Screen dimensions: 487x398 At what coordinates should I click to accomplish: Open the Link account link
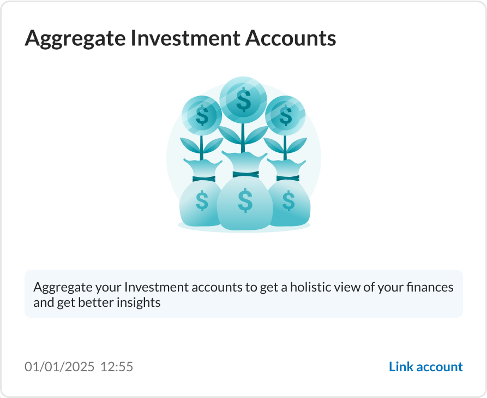[425, 366]
